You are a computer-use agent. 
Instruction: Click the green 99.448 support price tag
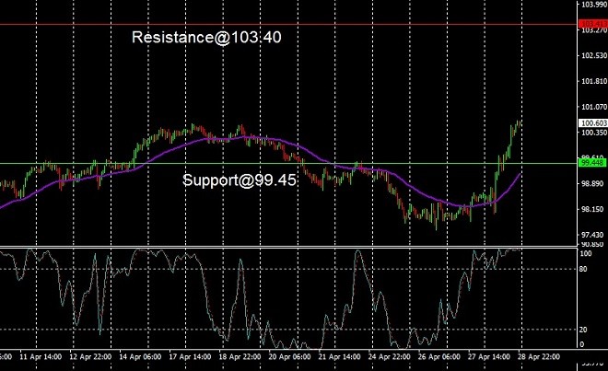(x=593, y=163)
